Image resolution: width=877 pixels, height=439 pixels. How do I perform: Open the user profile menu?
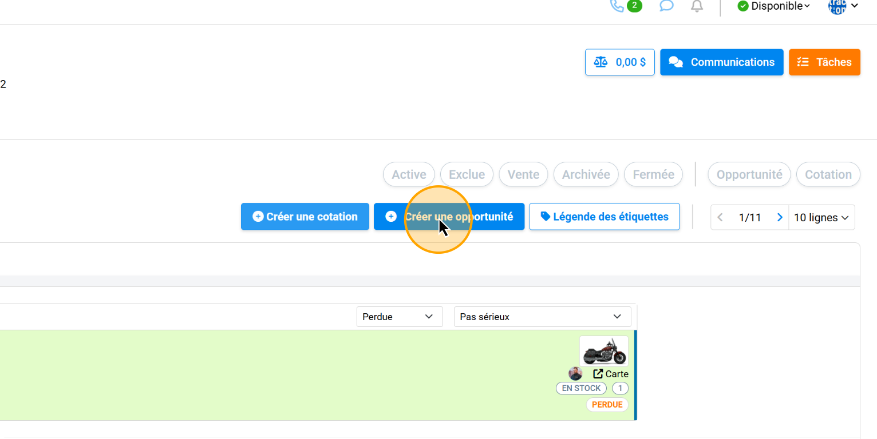(843, 6)
